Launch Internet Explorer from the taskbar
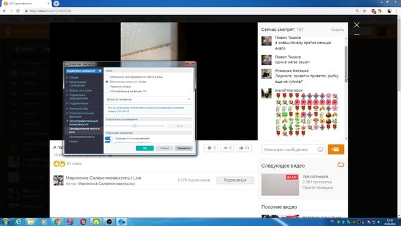Viewport: 401px width, 226px height. point(18,222)
